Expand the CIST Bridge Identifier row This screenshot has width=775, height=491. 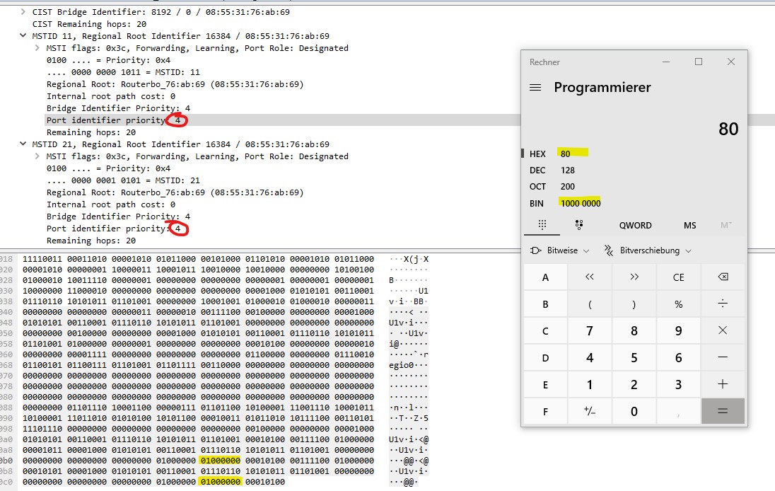pos(23,12)
